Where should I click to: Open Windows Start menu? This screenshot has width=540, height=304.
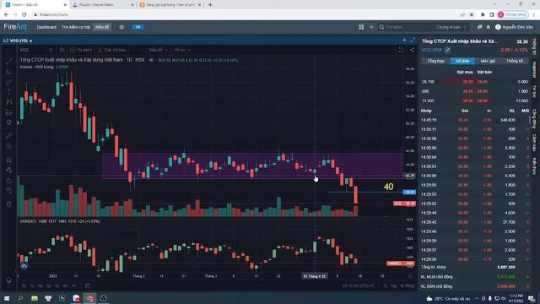point(7,298)
